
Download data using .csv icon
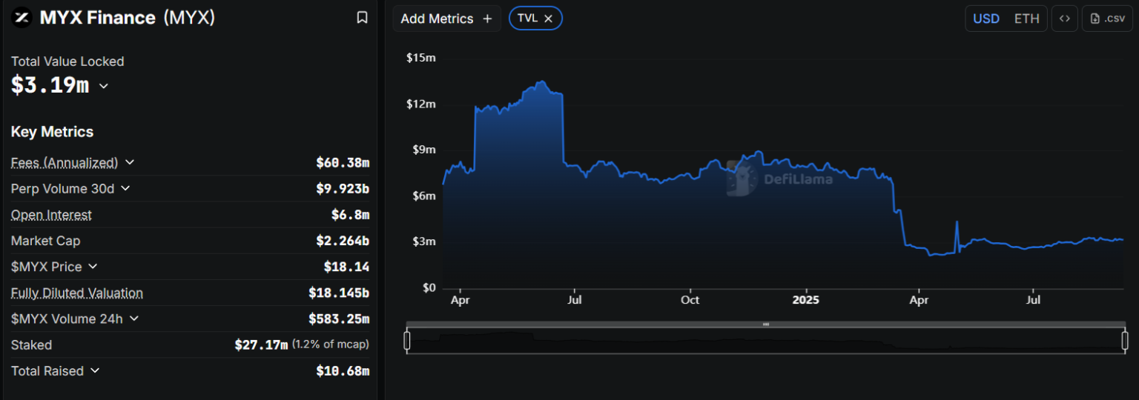tap(1106, 19)
